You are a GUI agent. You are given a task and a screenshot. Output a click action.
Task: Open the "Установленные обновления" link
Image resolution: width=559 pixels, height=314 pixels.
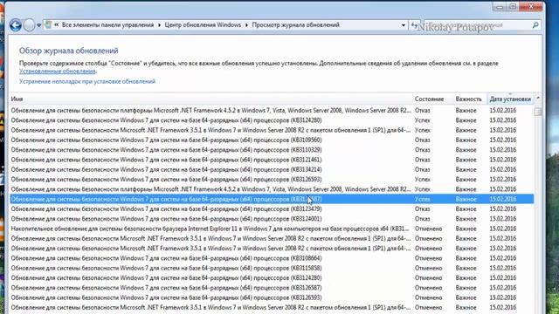pos(58,72)
